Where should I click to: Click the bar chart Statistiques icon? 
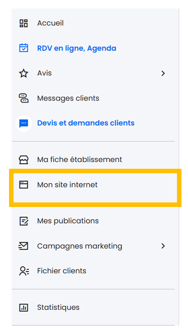24,307
